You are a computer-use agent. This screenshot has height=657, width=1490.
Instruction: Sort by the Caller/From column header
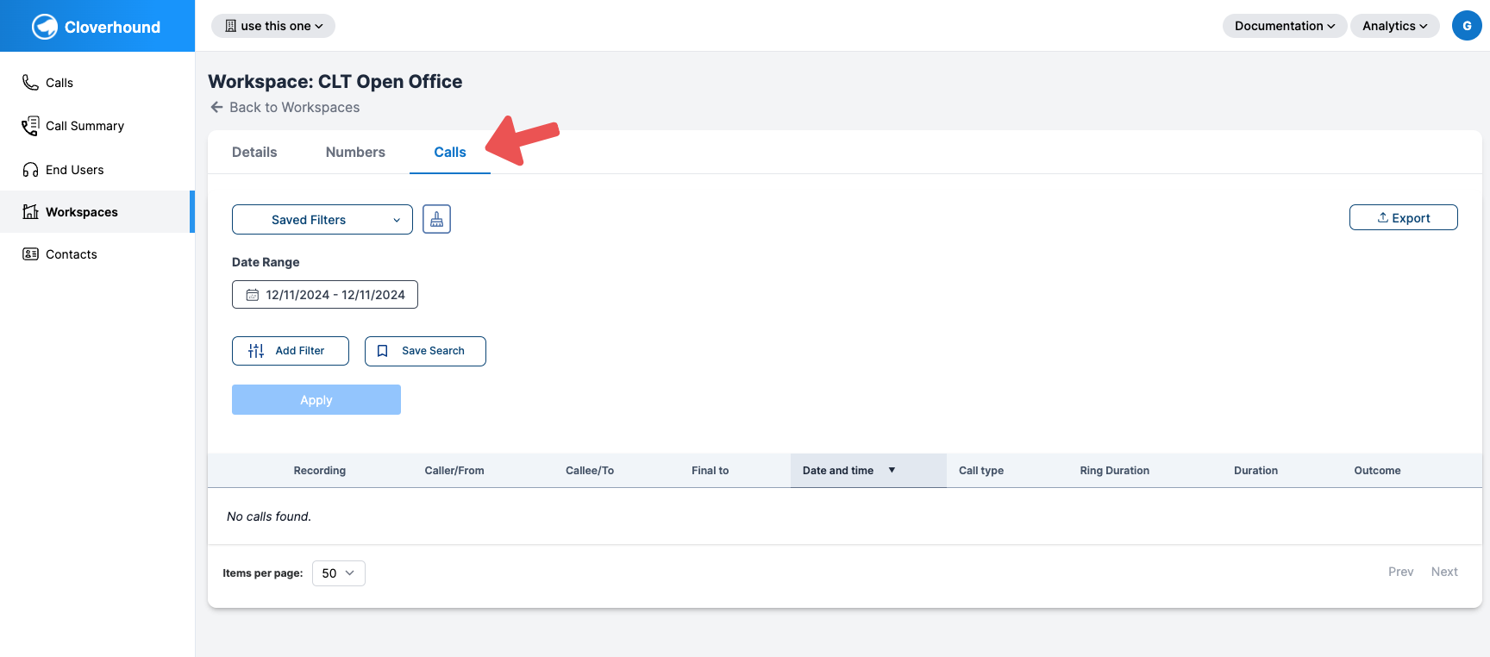tap(454, 470)
